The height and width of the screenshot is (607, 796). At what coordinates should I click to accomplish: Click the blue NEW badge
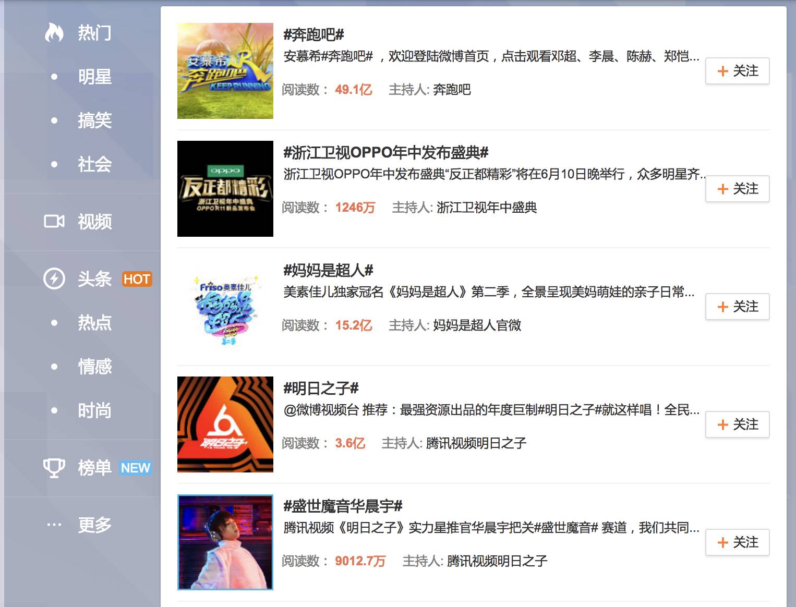tap(135, 468)
